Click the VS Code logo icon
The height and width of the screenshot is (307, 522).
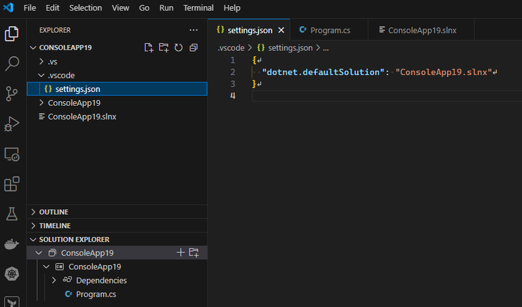pyautogui.click(x=8, y=7)
